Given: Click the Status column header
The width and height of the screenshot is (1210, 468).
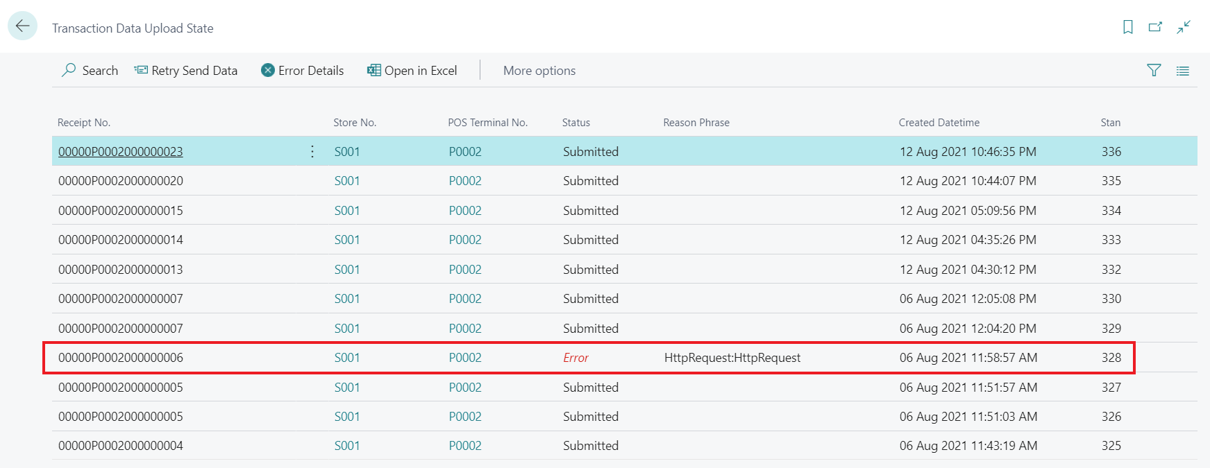Looking at the screenshot, I should pyautogui.click(x=576, y=123).
